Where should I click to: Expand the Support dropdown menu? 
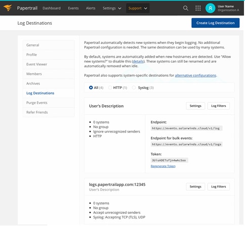tap(138, 8)
